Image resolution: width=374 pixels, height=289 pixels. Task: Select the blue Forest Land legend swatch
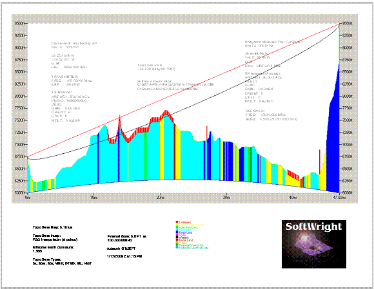177,232
